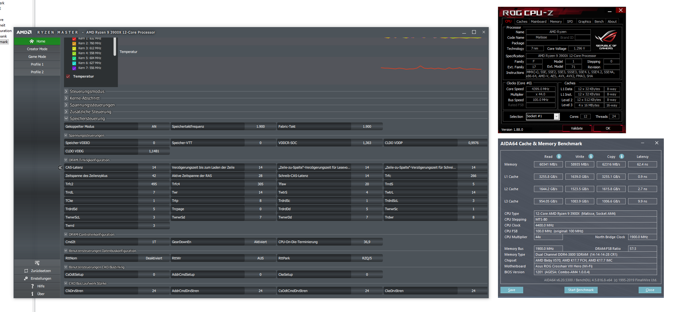Expand the Steuerungsmodus section
Screen dimensions: 682x312
click(x=66, y=91)
